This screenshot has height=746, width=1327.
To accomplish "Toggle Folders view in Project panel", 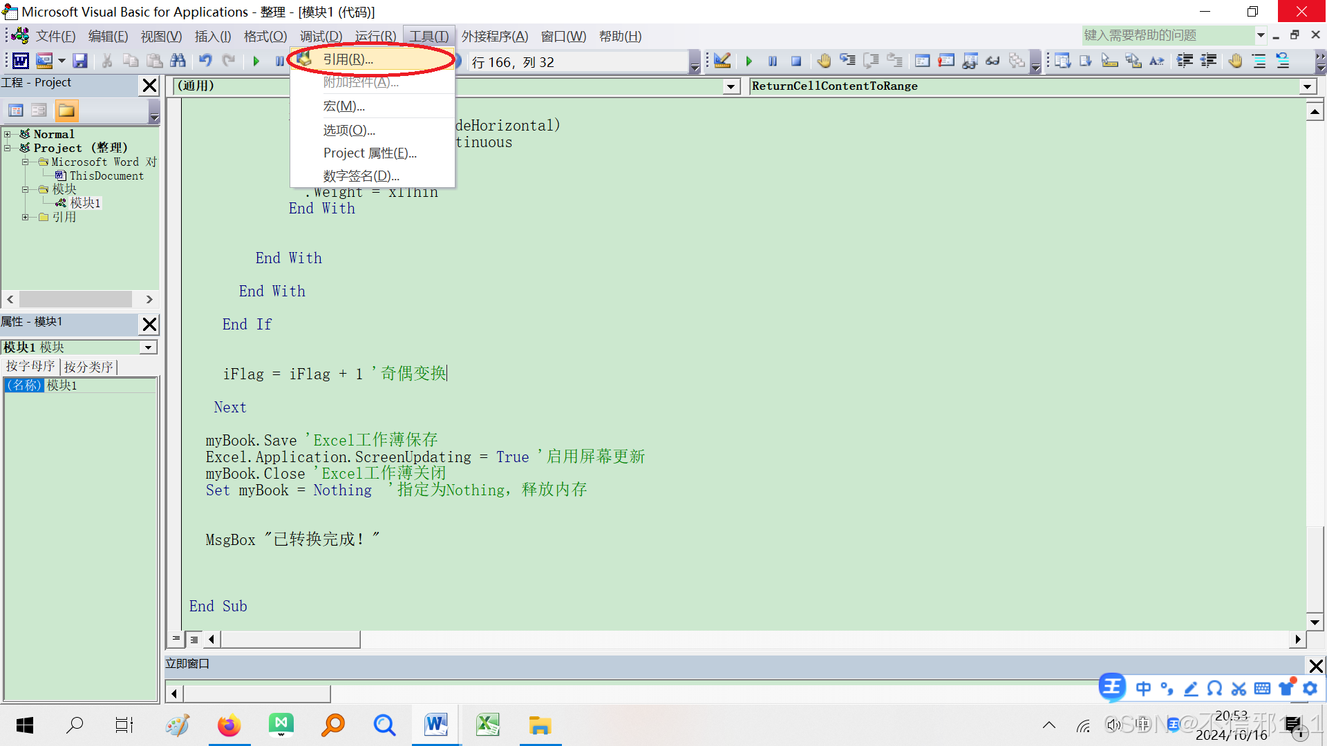I will pyautogui.click(x=66, y=111).
